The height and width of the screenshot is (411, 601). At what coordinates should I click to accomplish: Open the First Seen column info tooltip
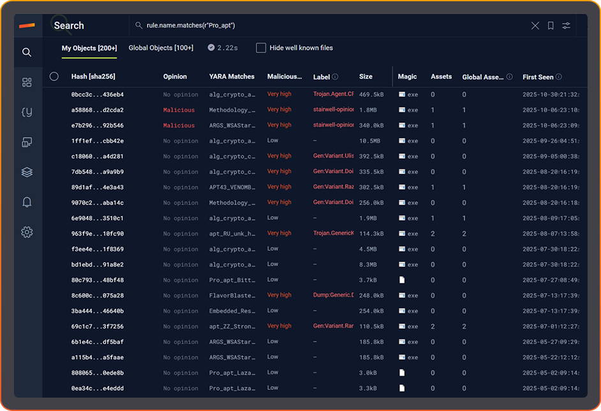(x=558, y=76)
